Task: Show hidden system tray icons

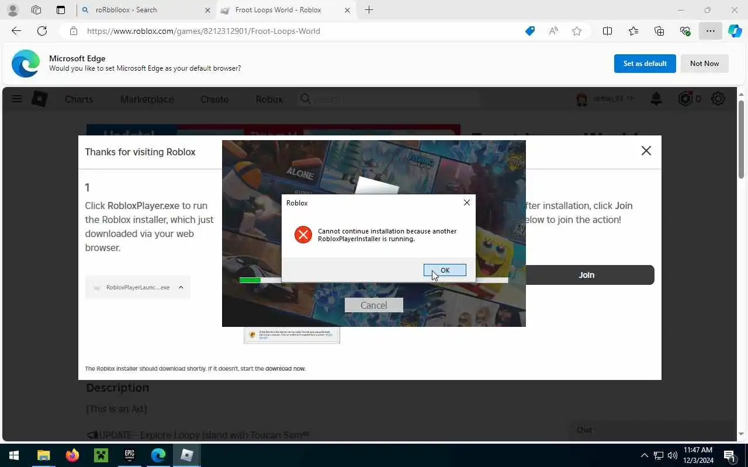Action: (x=645, y=455)
